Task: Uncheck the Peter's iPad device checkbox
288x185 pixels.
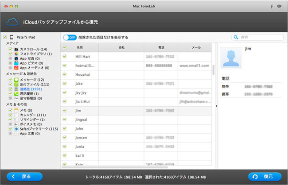Action: [x=5, y=38]
